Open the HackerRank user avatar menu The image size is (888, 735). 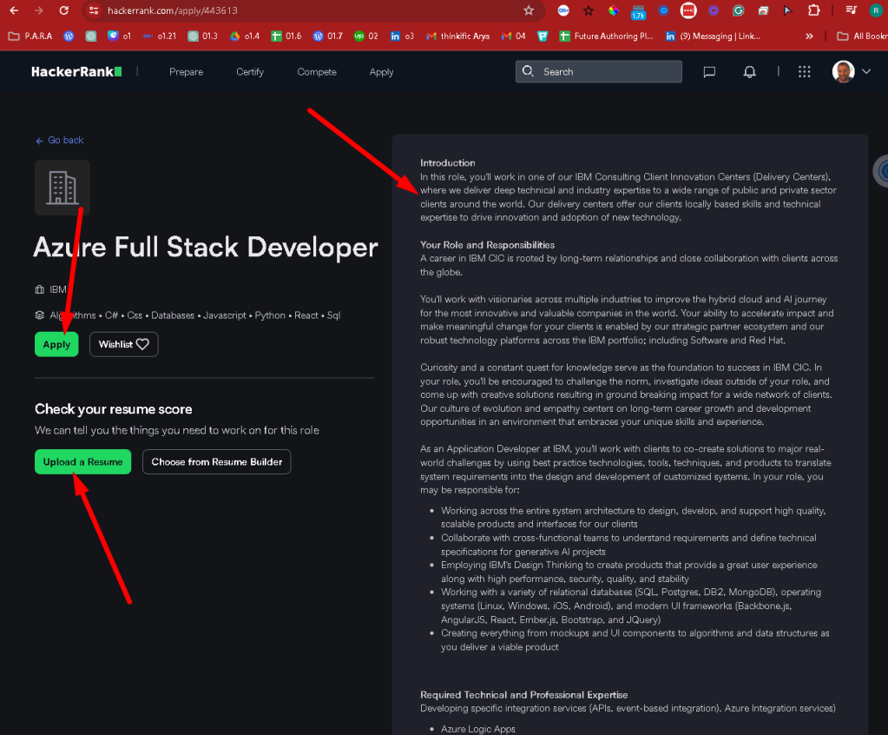point(843,71)
